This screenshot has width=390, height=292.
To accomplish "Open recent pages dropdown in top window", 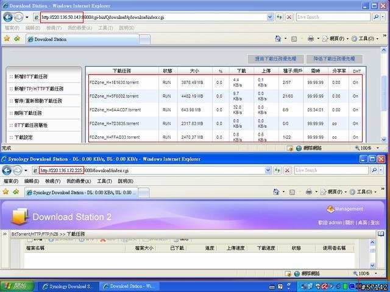I will 27,18.
